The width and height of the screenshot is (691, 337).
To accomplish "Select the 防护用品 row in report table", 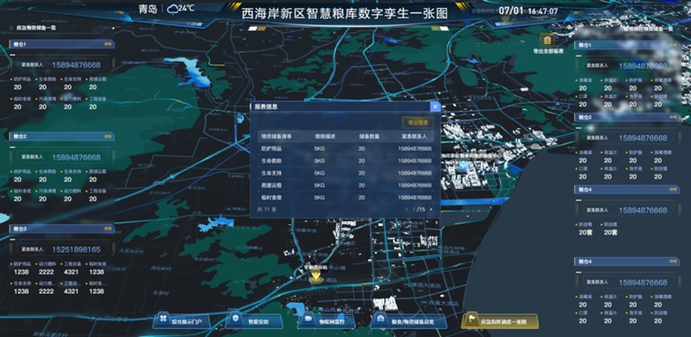I will pos(345,149).
